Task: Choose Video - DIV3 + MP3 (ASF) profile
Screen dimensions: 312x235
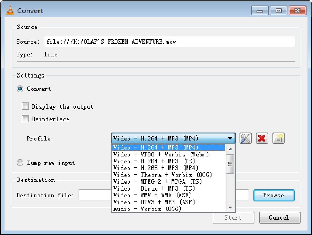Action: [169, 202]
